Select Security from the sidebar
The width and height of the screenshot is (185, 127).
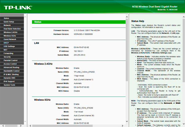click(x=7, y=57)
